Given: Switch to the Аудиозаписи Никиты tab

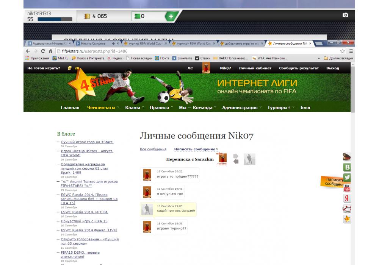Looking at the screenshot, I should point(49,44).
